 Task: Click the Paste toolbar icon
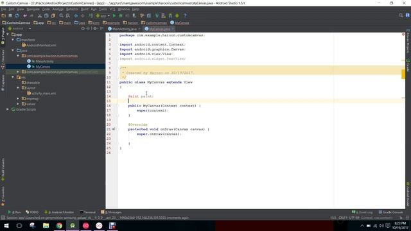click(53, 15)
